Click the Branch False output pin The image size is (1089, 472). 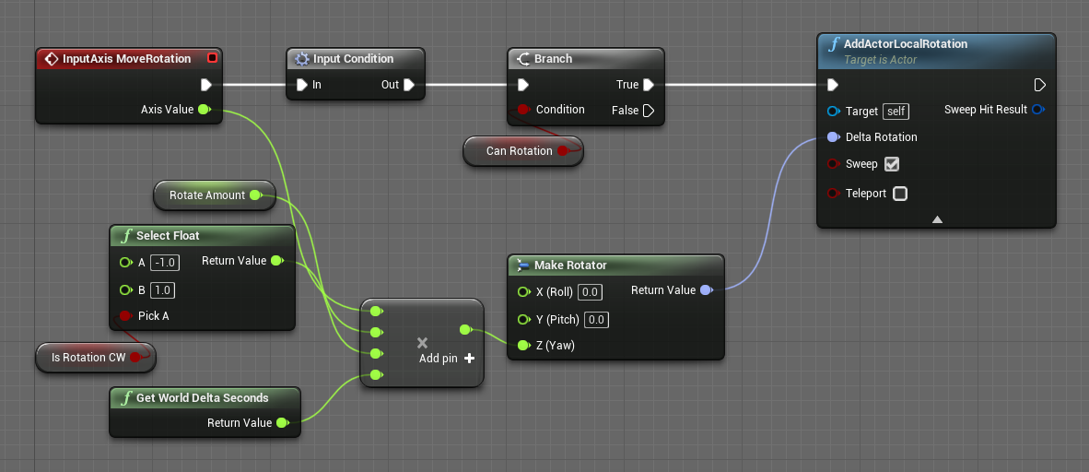point(648,110)
